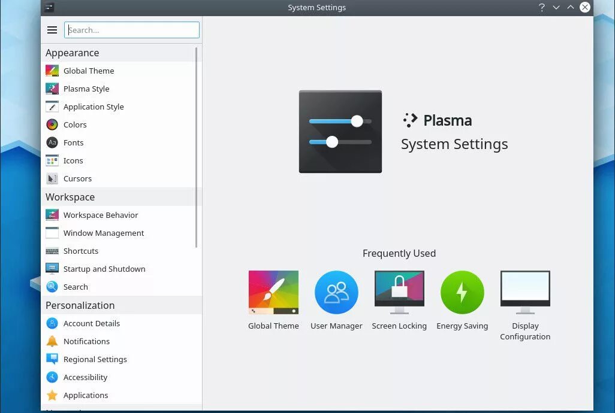Click the 'Fonts' label
This screenshot has width=615, height=413.
73,143
